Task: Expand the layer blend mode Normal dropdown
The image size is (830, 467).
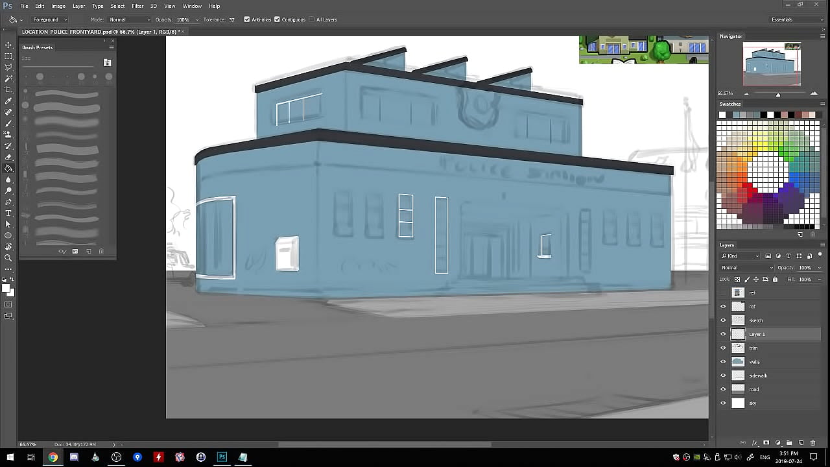Action: 747,268
